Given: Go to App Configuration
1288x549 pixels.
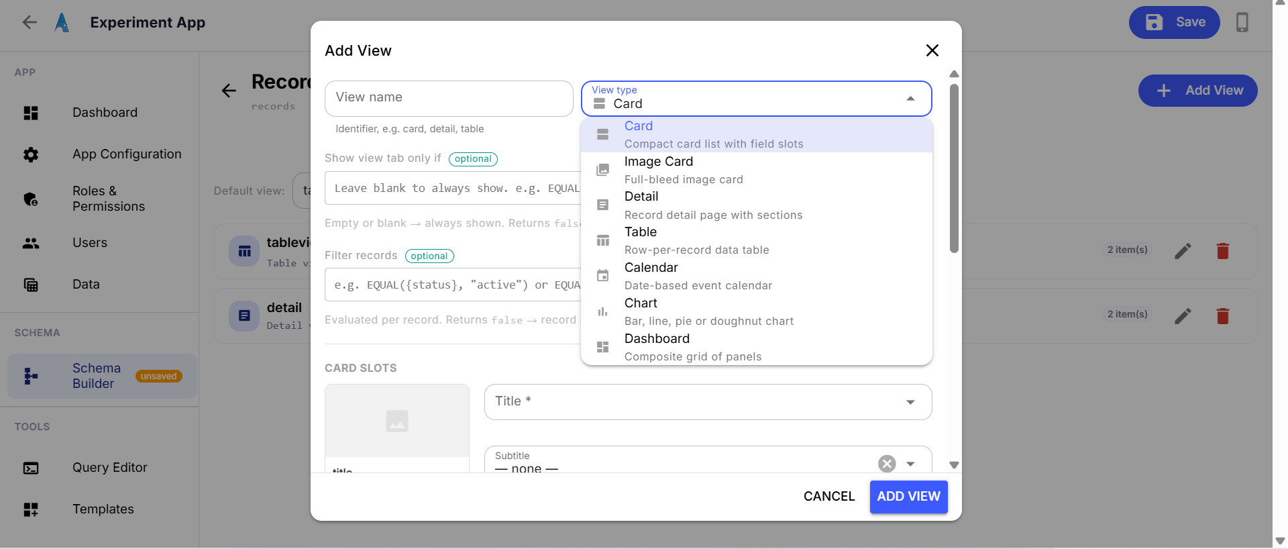Looking at the screenshot, I should pos(99,154).
